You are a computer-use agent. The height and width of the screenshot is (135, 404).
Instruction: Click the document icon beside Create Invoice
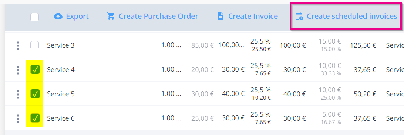point(220,17)
